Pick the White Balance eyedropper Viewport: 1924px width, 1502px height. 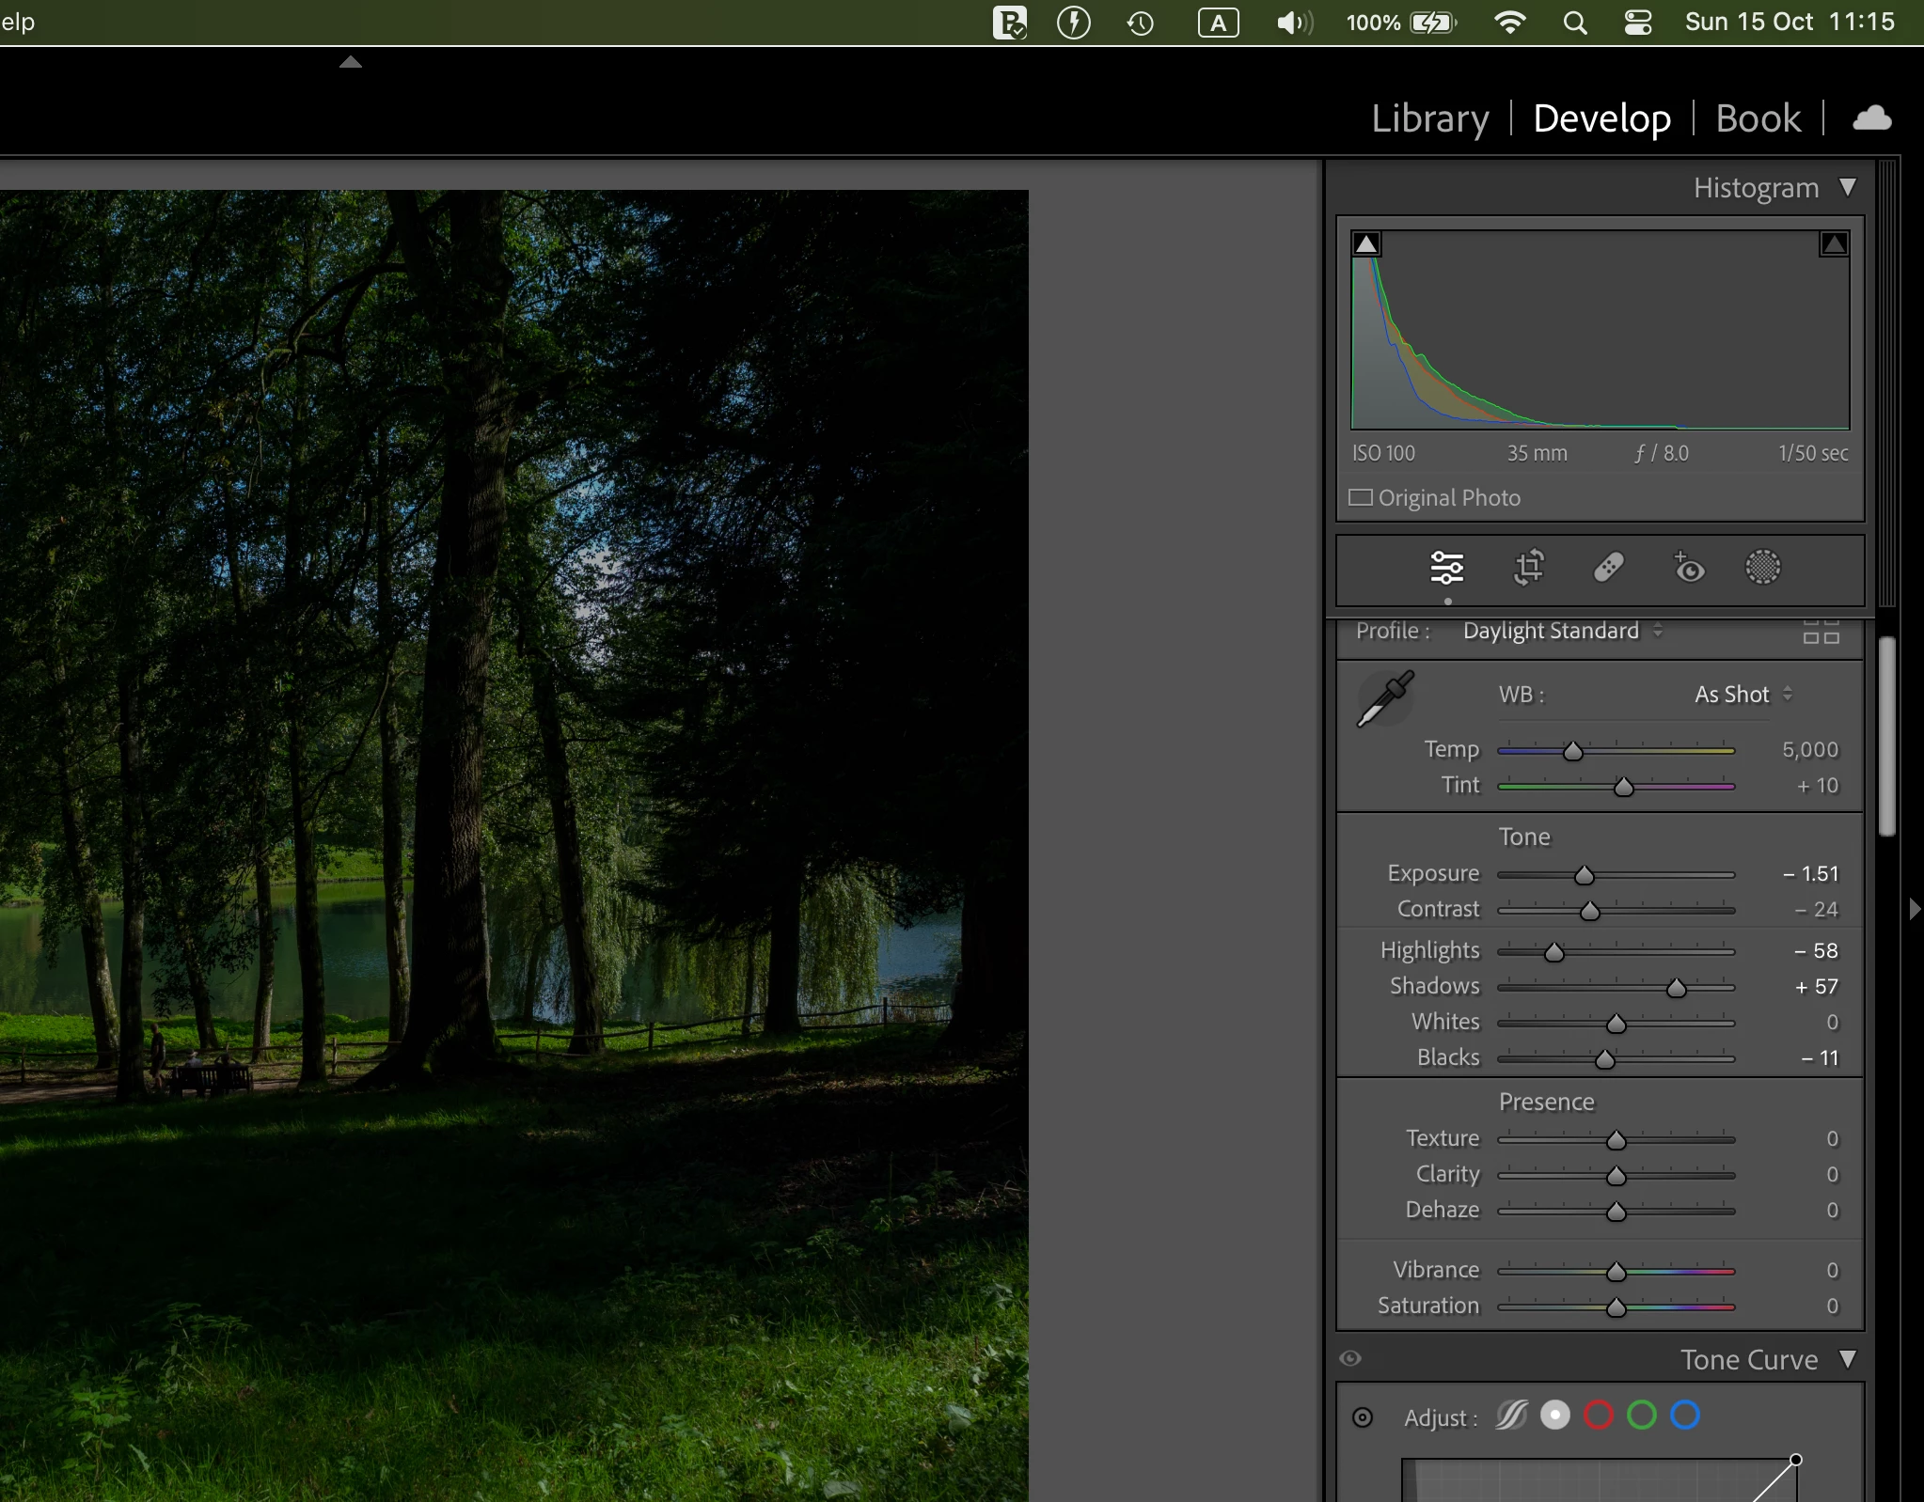(x=1384, y=699)
